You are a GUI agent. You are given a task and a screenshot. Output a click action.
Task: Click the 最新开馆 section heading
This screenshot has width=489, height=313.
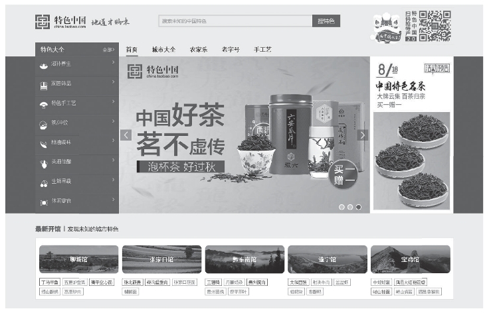pyautogui.click(x=48, y=229)
